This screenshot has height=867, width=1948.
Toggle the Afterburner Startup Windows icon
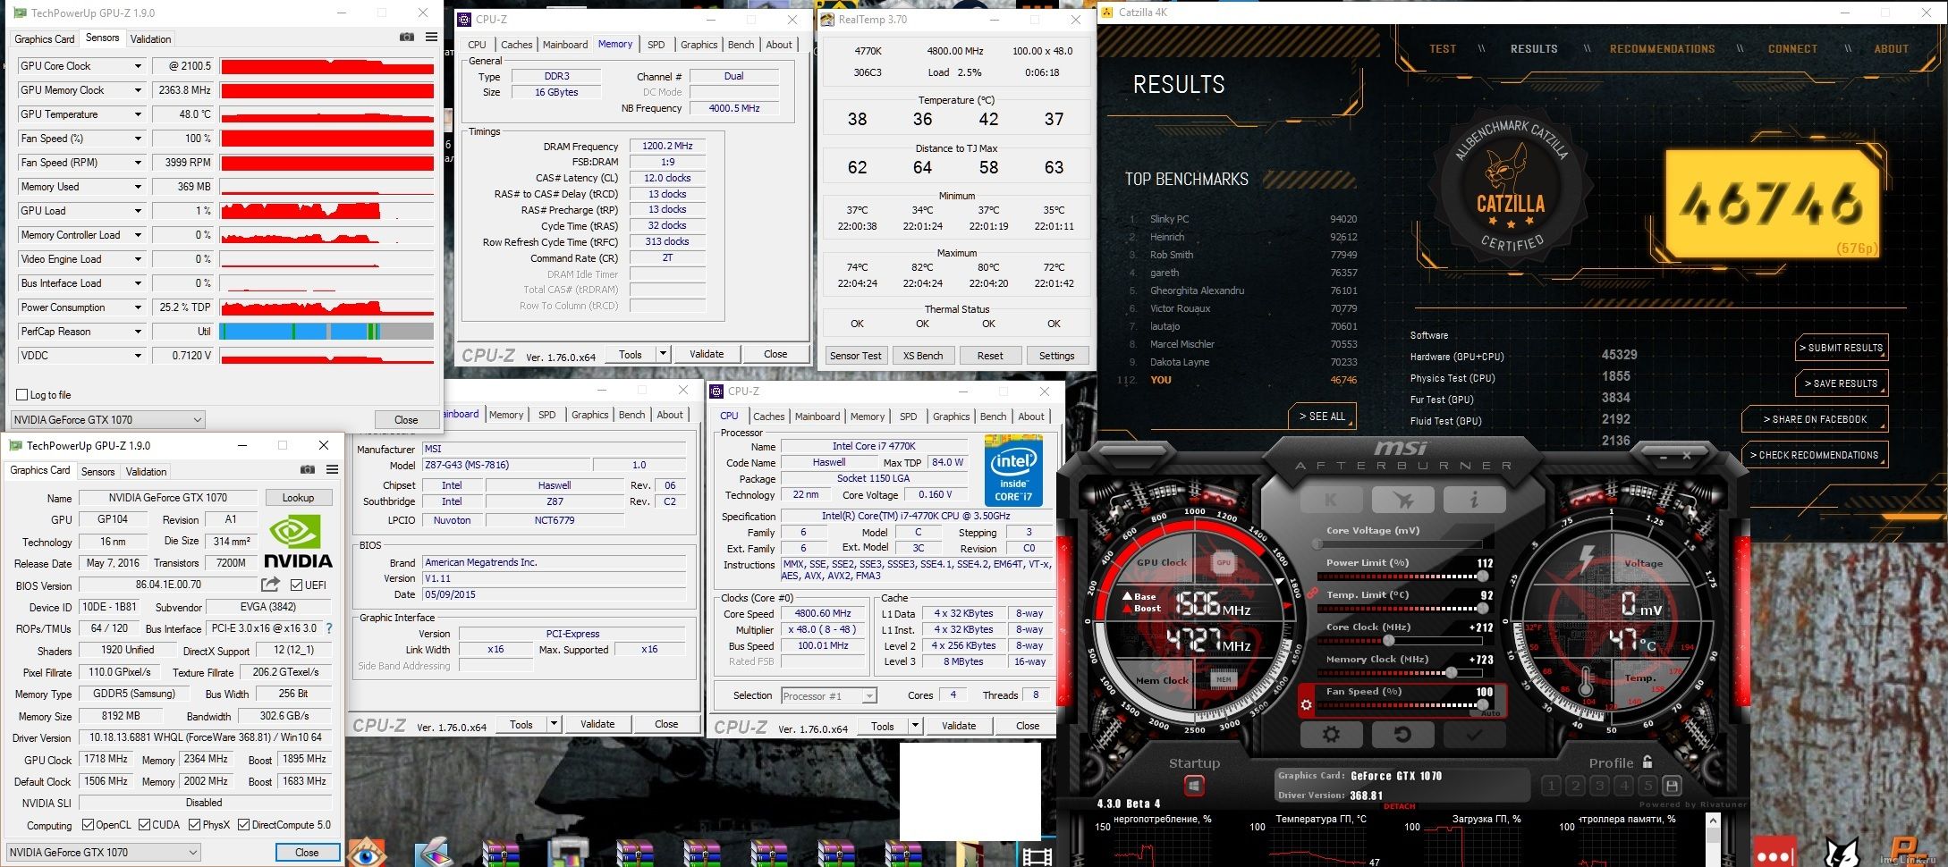pyautogui.click(x=1194, y=786)
